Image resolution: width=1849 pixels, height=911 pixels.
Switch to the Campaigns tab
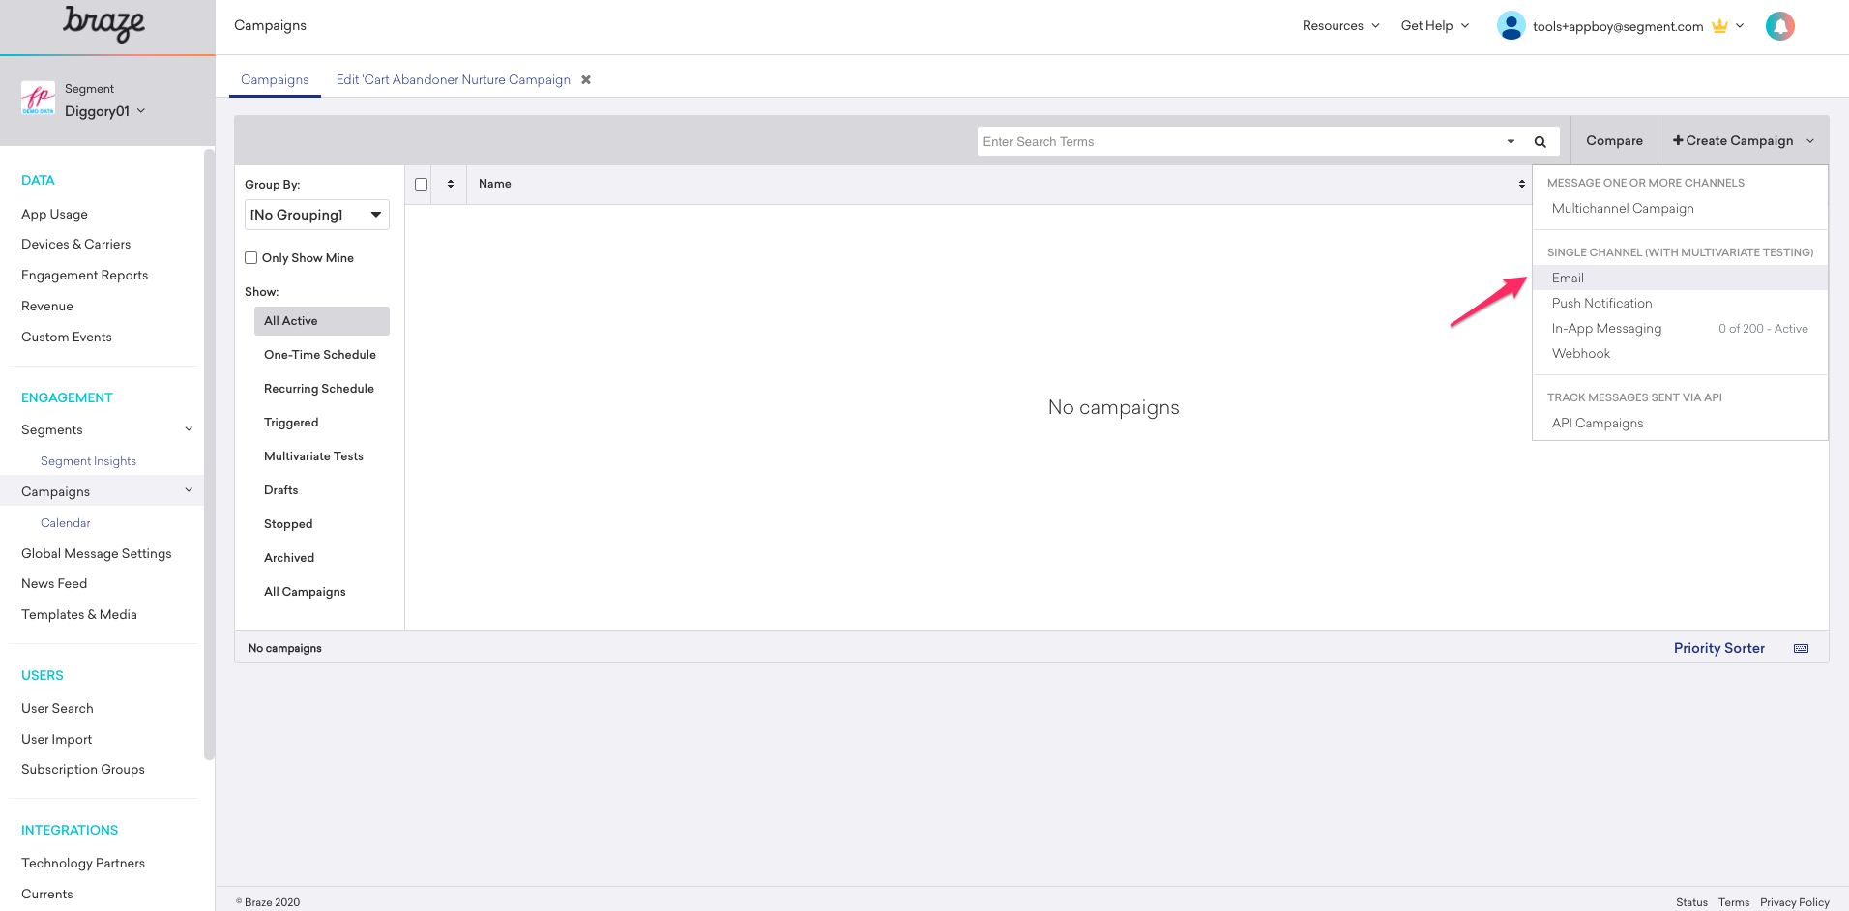[x=275, y=79]
